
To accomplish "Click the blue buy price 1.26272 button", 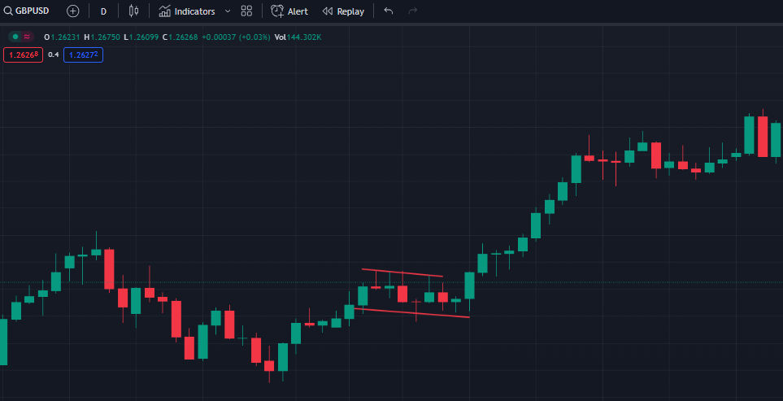I will [x=83, y=55].
